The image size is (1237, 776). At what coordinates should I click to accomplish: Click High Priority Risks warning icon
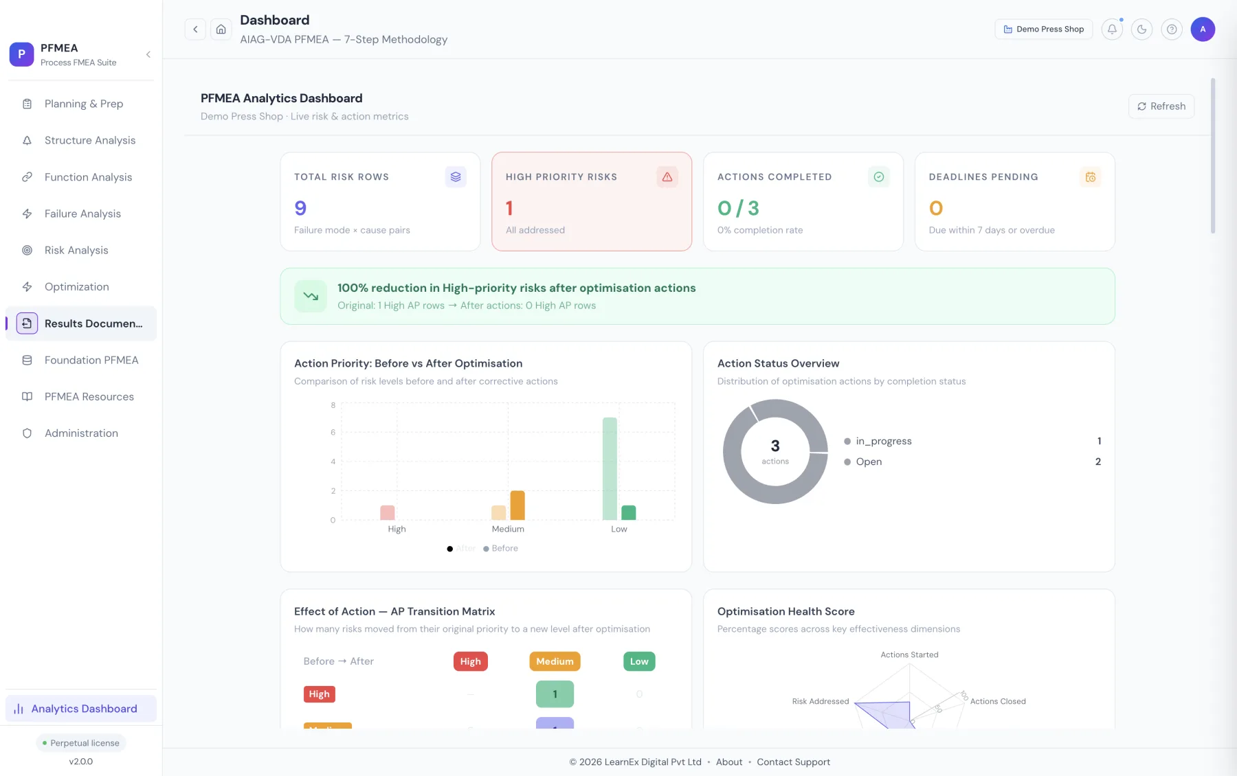(x=667, y=177)
